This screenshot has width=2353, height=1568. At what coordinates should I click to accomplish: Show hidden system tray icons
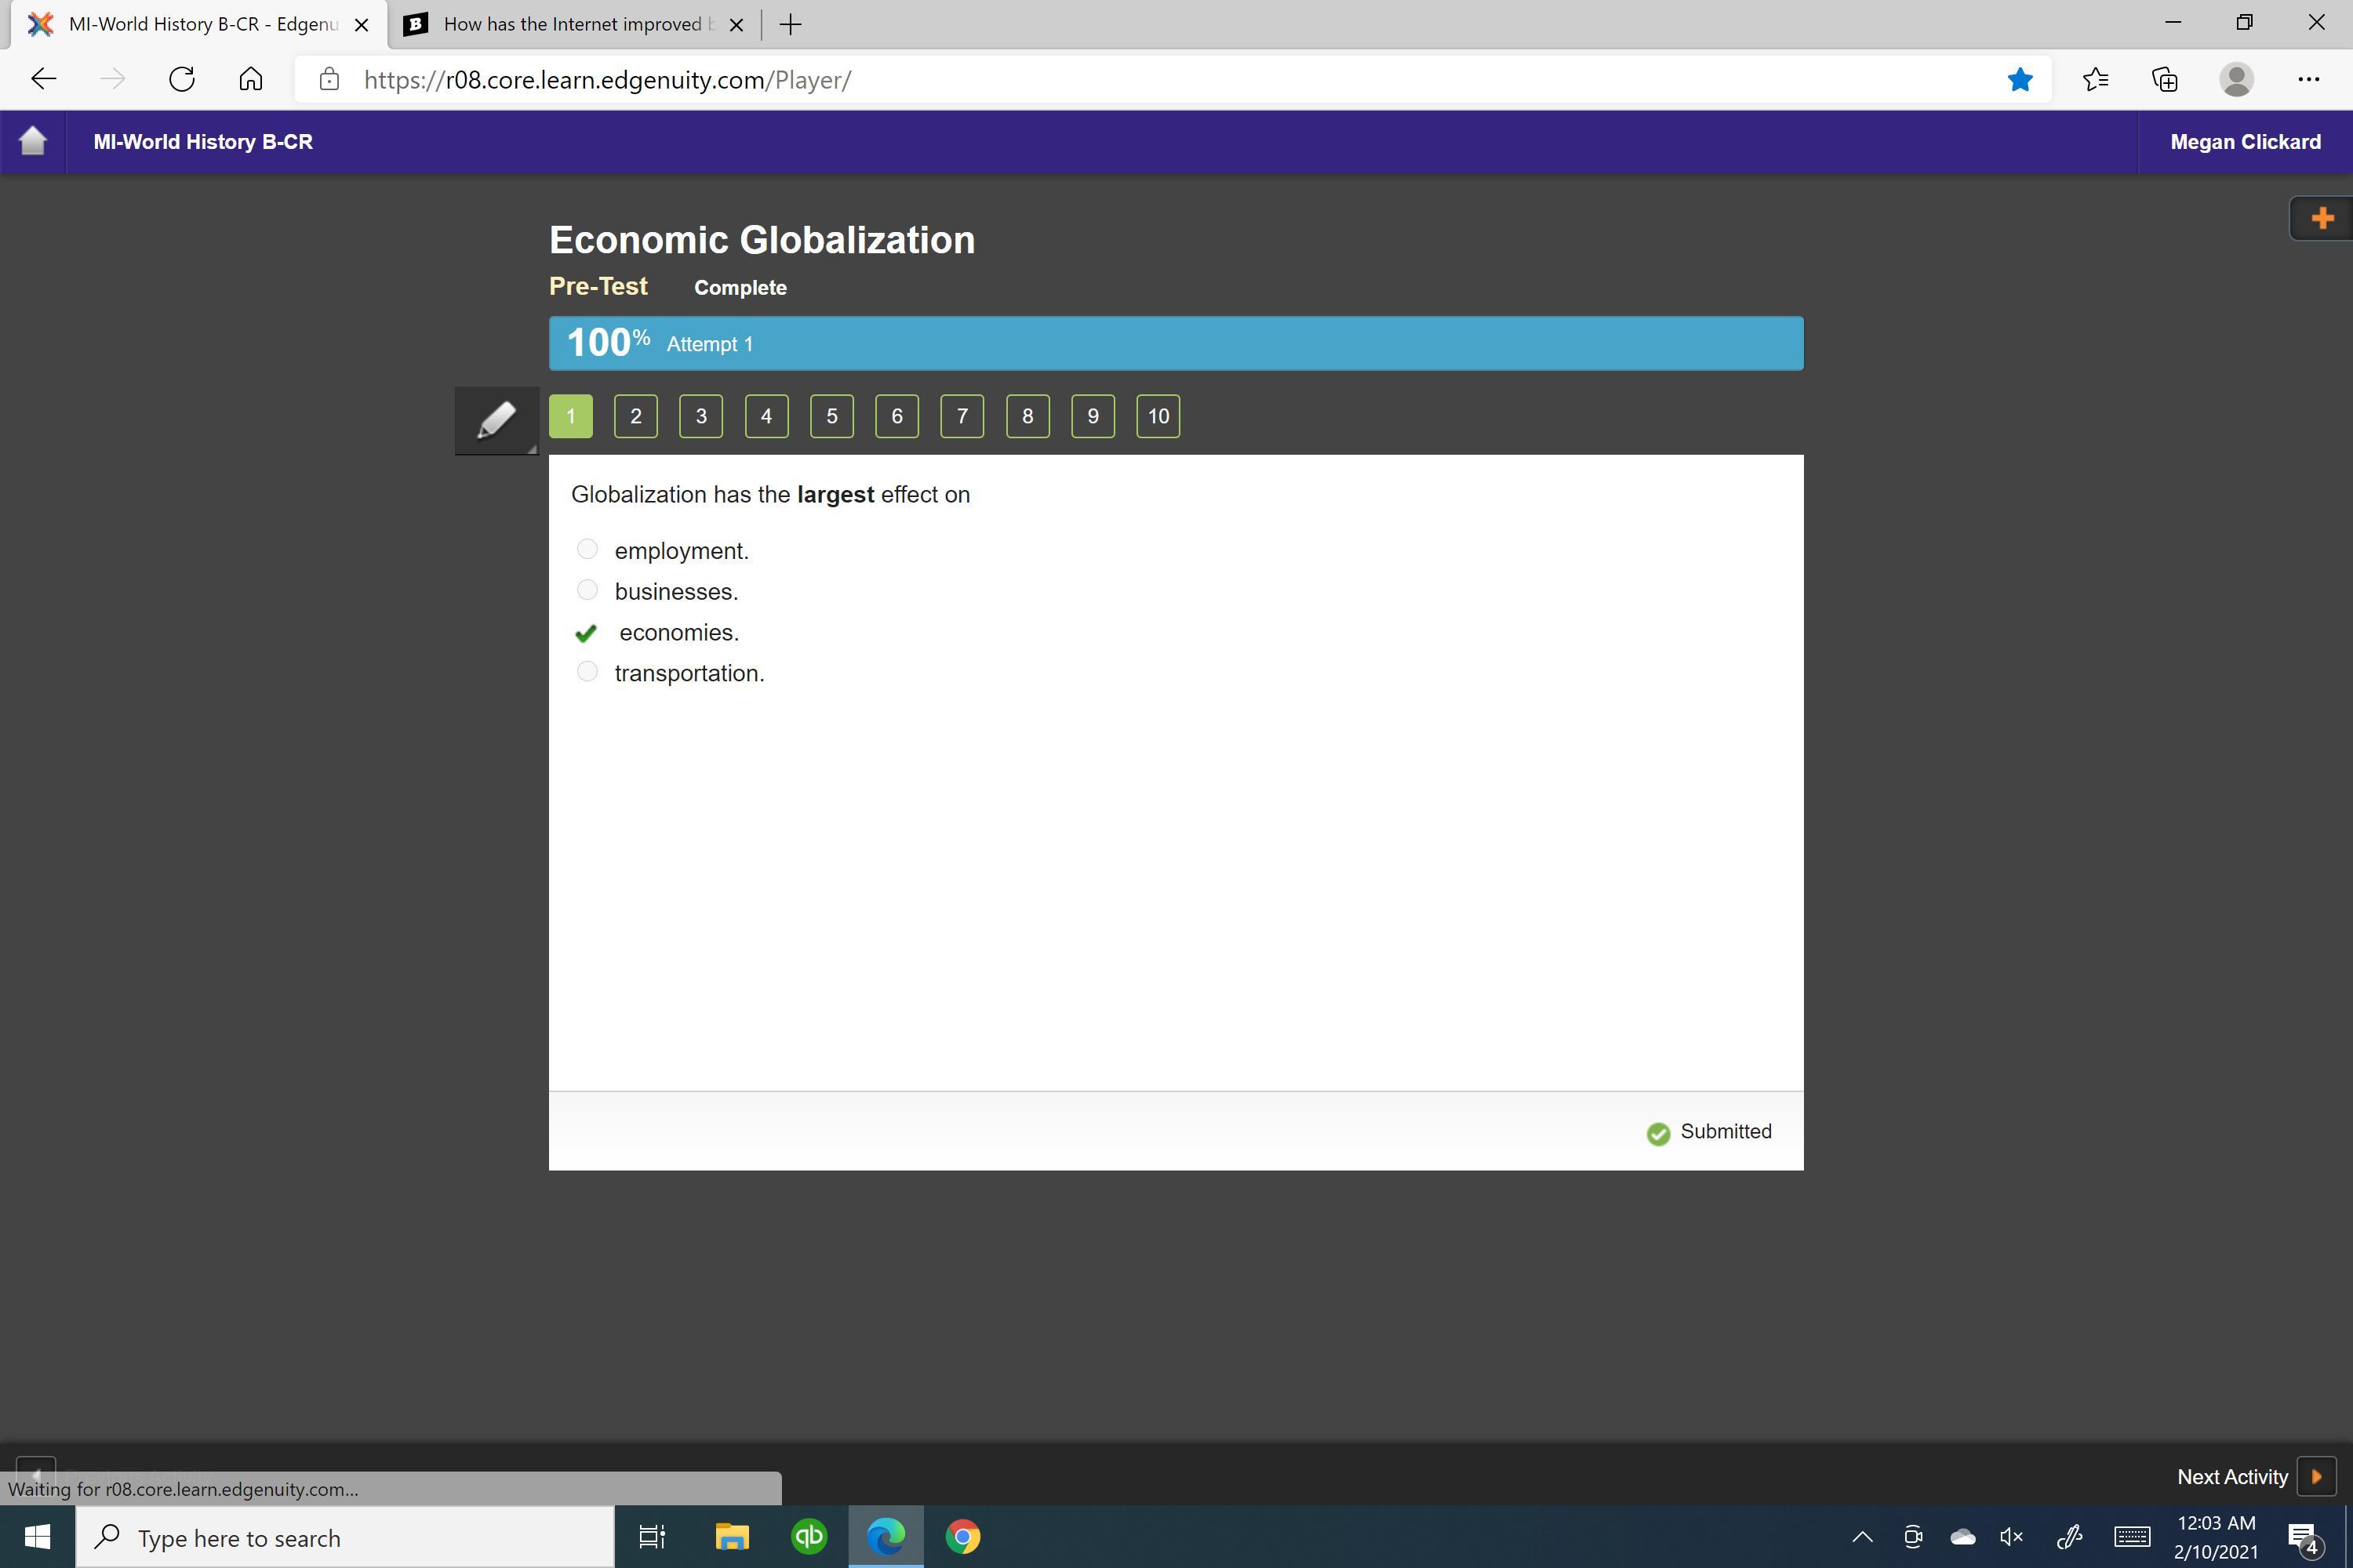click(x=1862, y=1537)
